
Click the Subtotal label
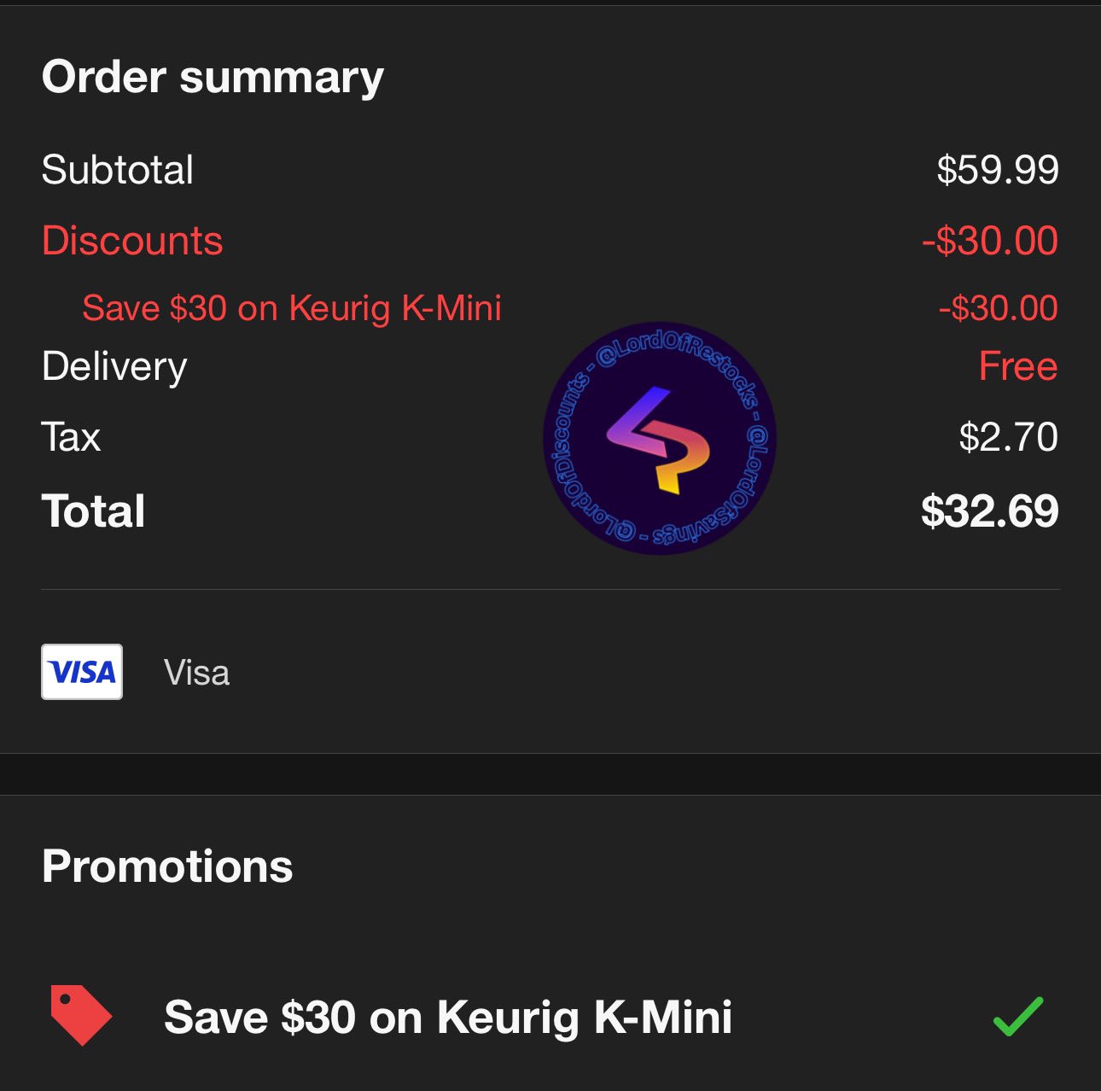pyautogui.click(x=118, y=170)
